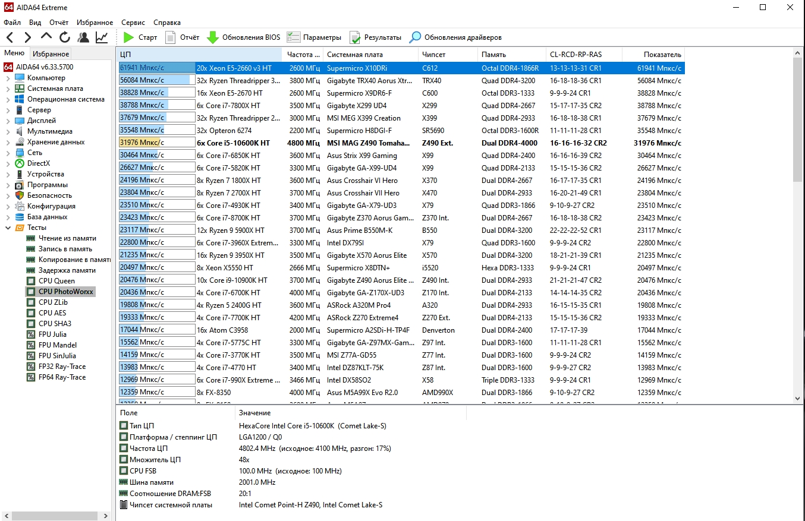Open the Вид menu
Screen dimensions: 805x521
coord(35,23)
